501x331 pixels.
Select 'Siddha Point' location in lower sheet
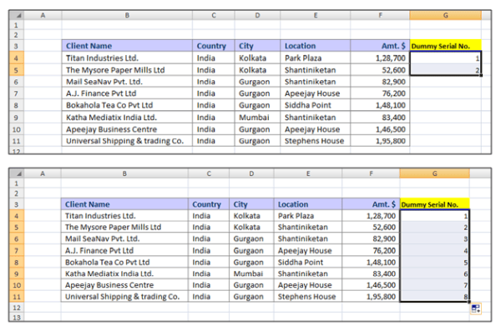307,262
